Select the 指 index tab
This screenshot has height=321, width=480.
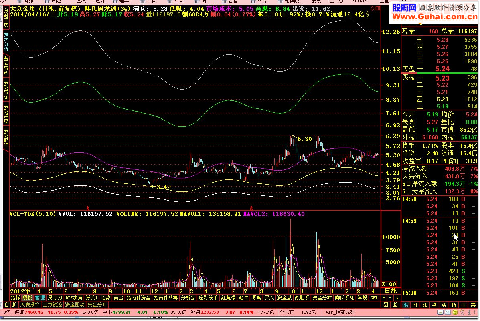coord(454,305)
